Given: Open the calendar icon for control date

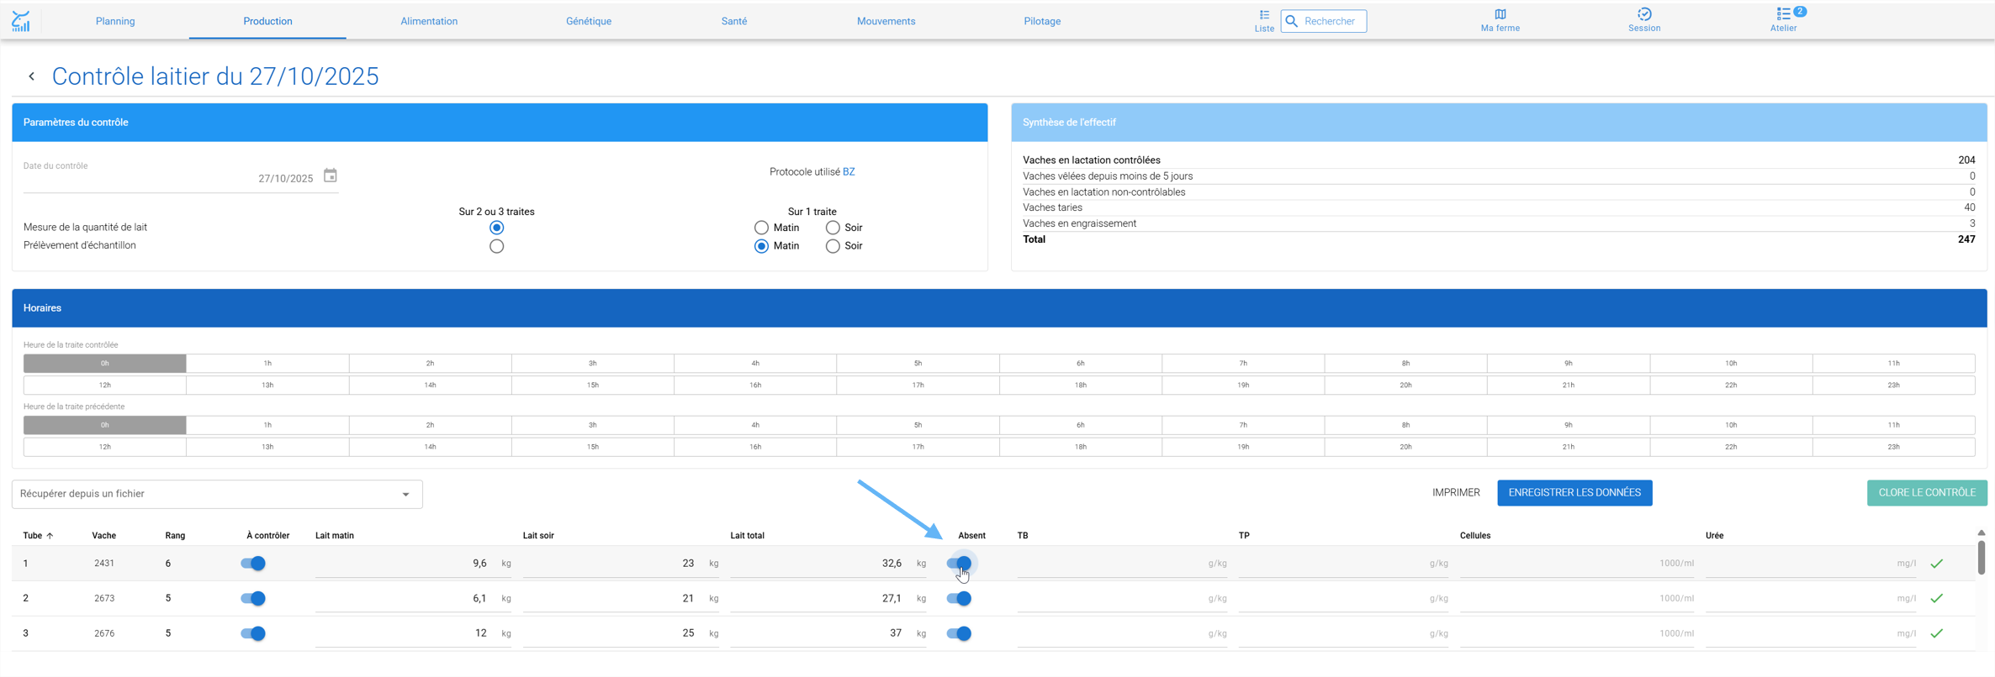Looking at the screenshot, I should (x=331, y=176).
